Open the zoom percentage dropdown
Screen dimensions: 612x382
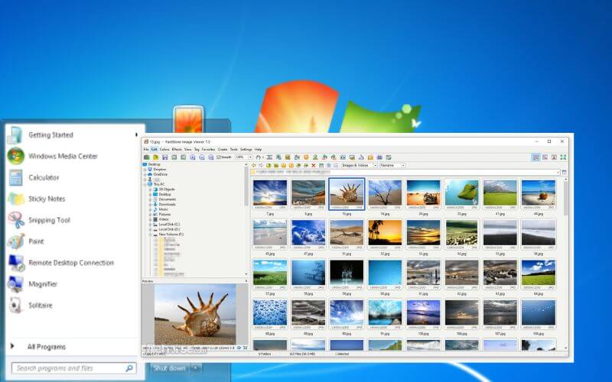coord(251,157)
